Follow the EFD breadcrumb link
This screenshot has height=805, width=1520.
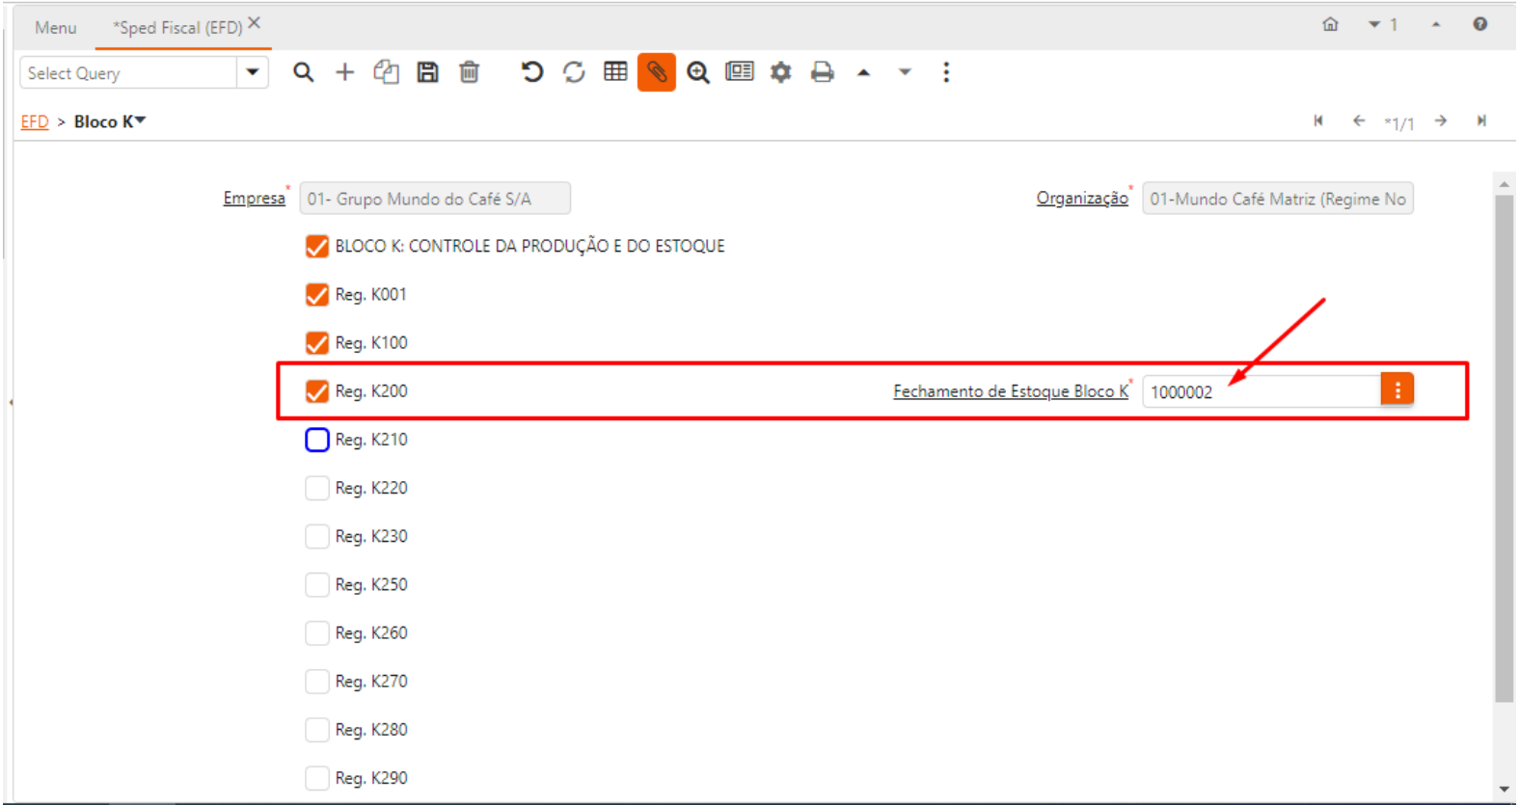35,121
